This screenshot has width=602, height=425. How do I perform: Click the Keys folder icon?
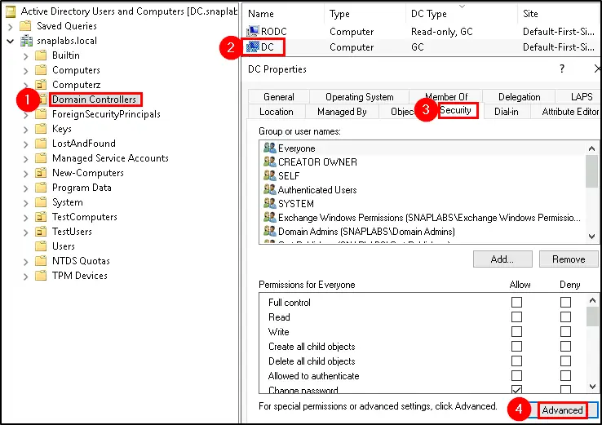[x=41, y=129]
